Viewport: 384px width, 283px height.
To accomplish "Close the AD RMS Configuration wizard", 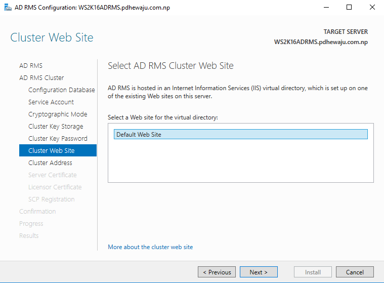I will click(372, 8).
